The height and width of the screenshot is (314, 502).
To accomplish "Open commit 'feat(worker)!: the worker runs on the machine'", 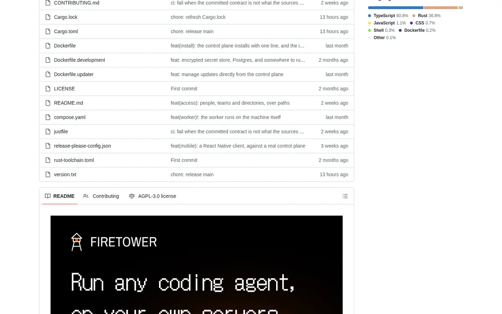I will [225, 117].
